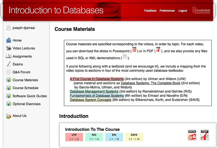Viewport: 217px width, 148px height.
Task: Click the Stanford Engineering logo
Action: pos(201,10)
